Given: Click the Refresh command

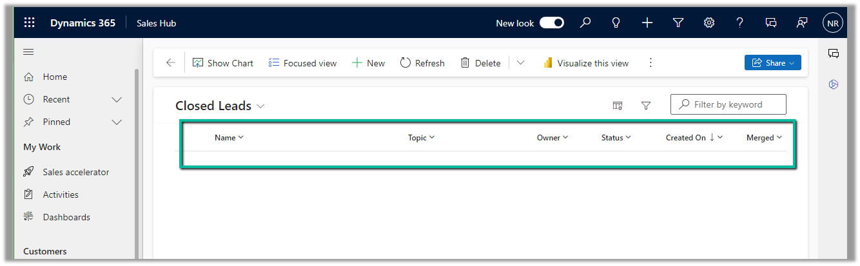Looking at the screenshot, I should [x=422, y=63].
